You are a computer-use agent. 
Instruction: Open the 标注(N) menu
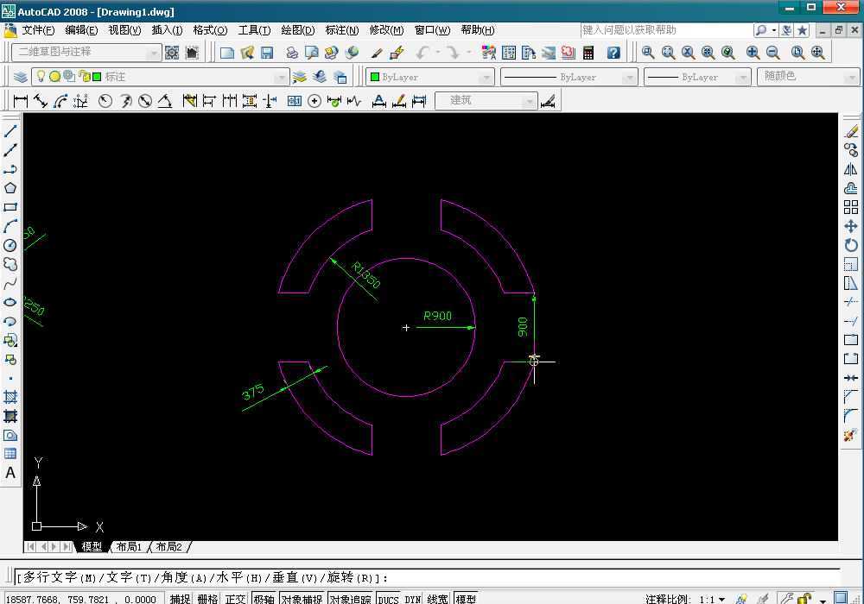pyautogui.click(x=341, y=30)
